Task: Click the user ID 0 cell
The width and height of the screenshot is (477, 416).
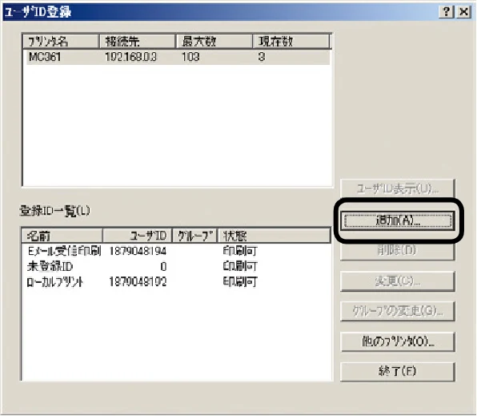Action: click(163, 267)
